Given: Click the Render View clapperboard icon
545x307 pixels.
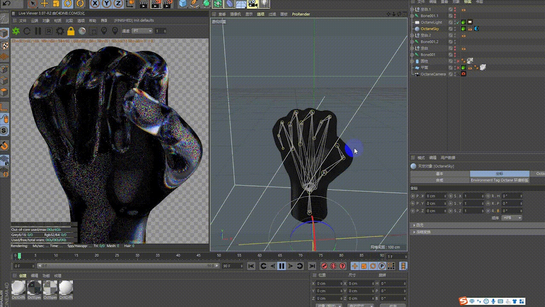Looking at the screenshot, I should [x=144, y=4].
